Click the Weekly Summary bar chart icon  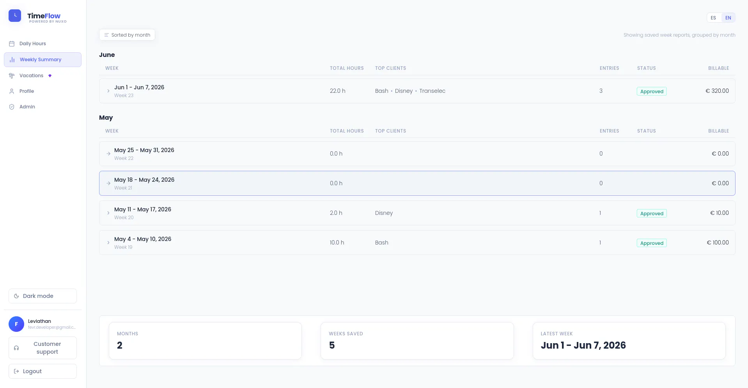pos(12,60)
